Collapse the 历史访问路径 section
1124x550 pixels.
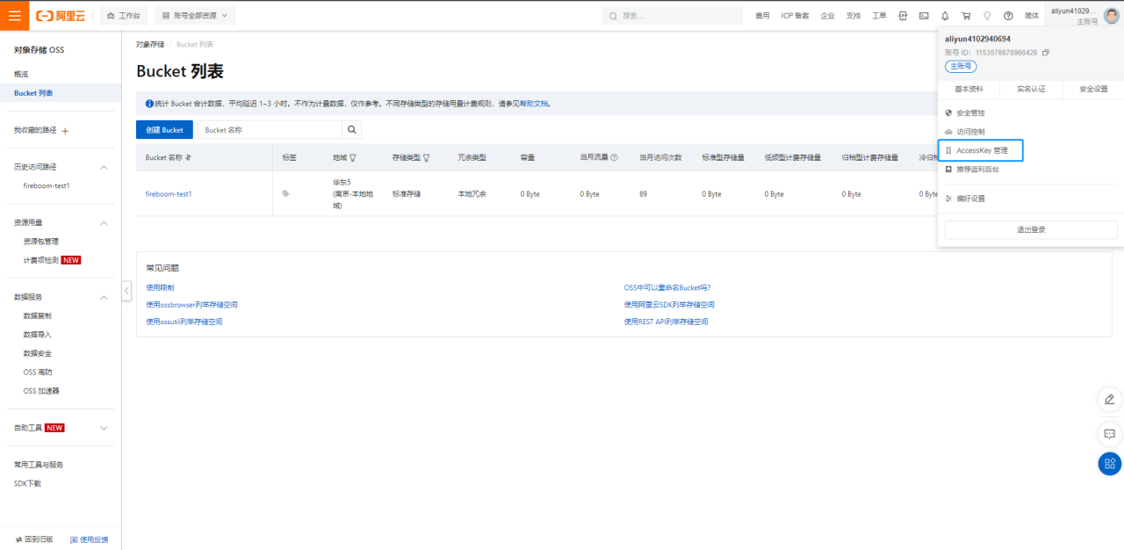pos(104,167)
